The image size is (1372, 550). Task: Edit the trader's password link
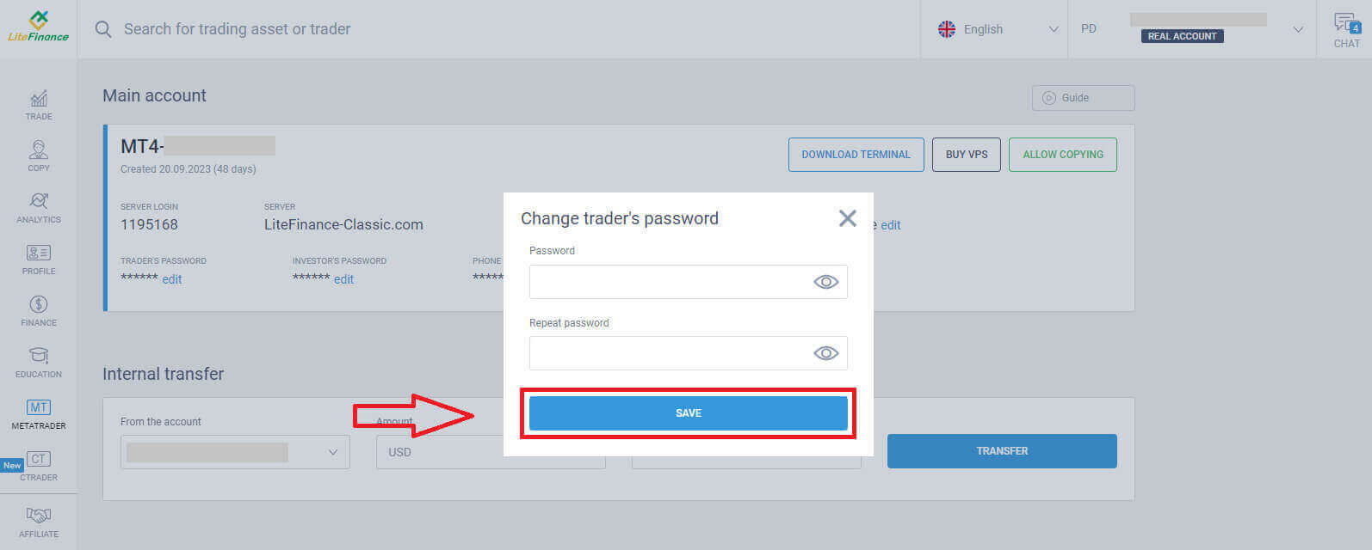172,279
